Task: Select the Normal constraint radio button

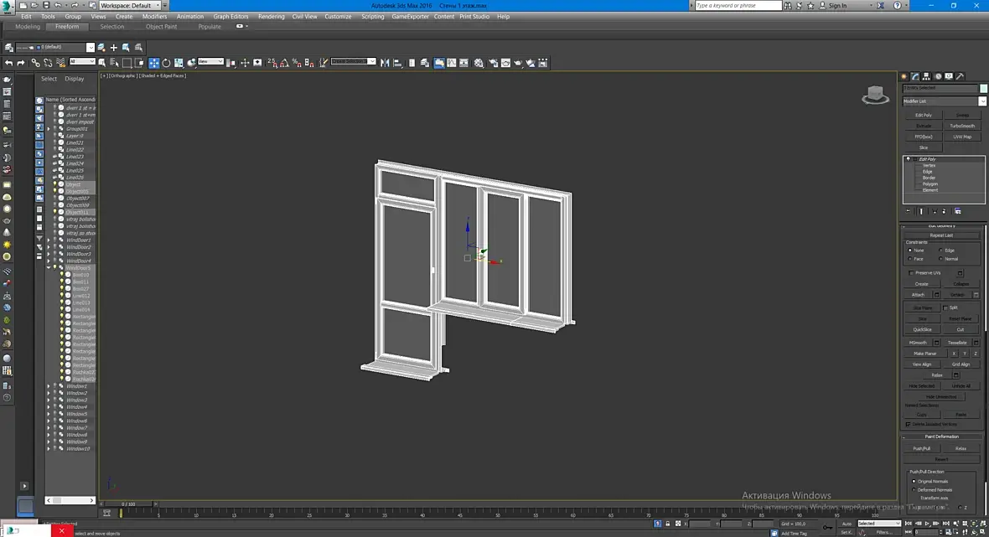Action: (x=940, y=258)
